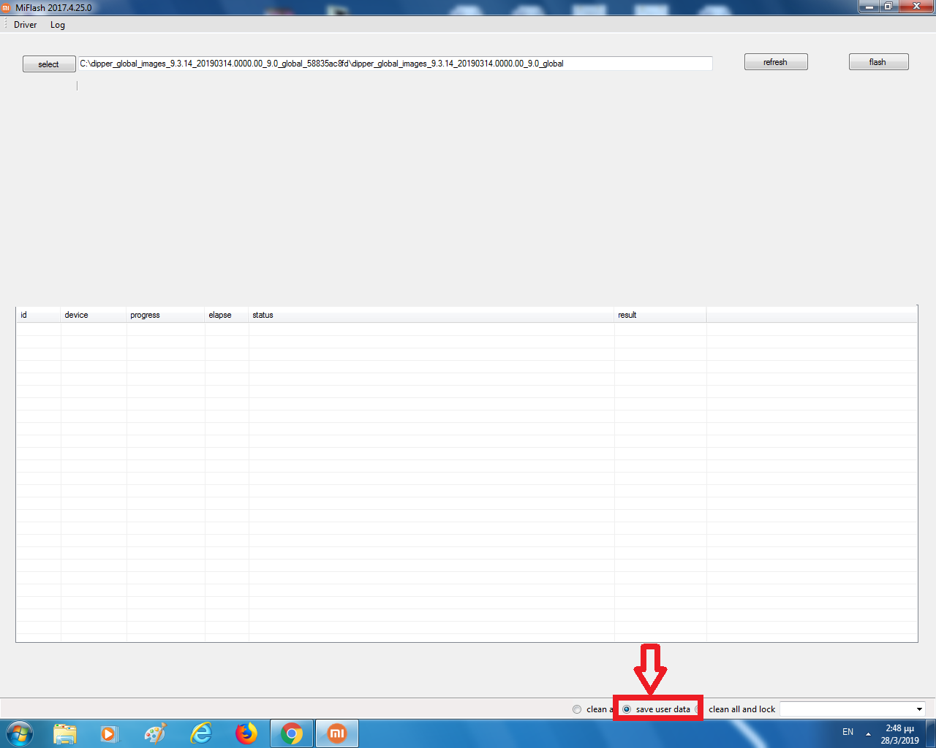
Task: Click the 'status' column header
Action: pyautogui.click(x=431, y=315)
